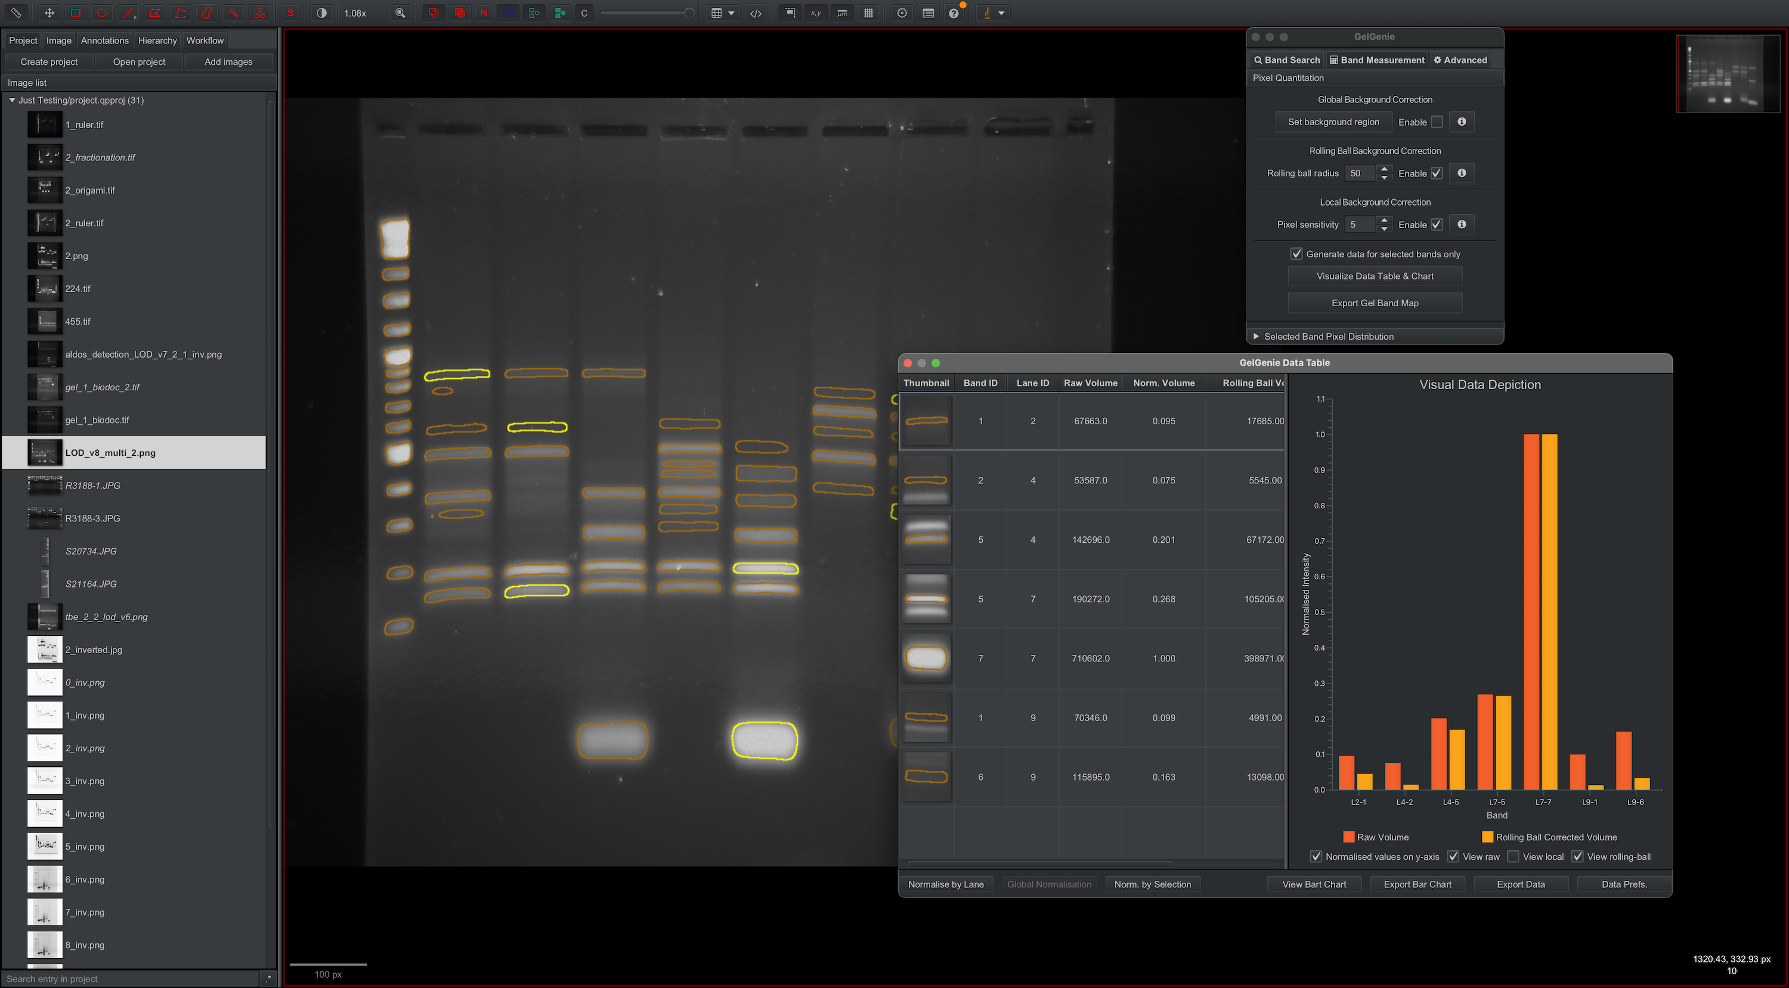1789x988 pixels.
Task: Click Visualize Data Table & Chart button
Action: 1375,275
